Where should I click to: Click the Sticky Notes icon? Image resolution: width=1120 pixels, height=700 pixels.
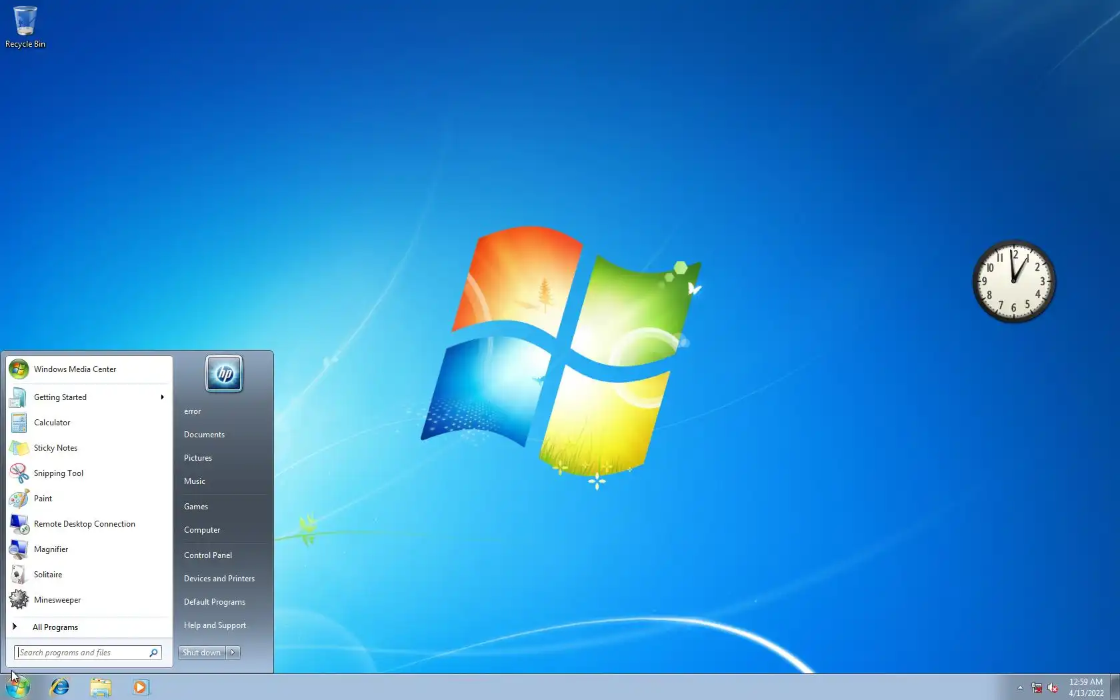[19, 448]
